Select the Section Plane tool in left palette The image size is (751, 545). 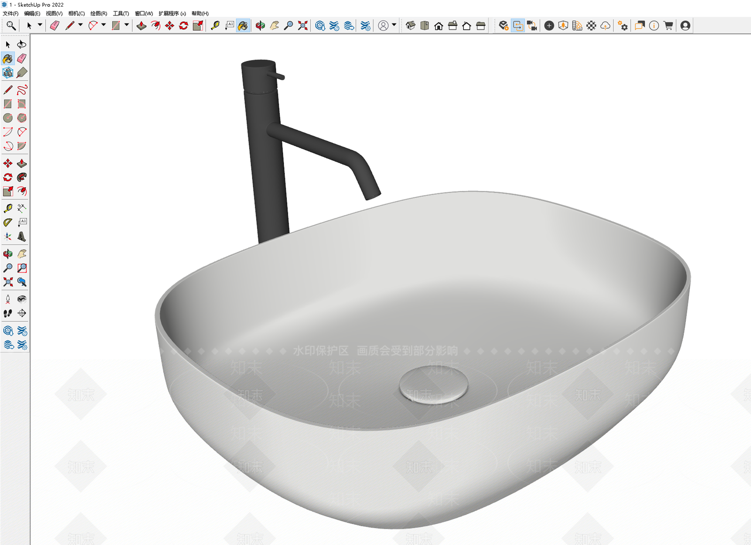[x=22, y=313]
